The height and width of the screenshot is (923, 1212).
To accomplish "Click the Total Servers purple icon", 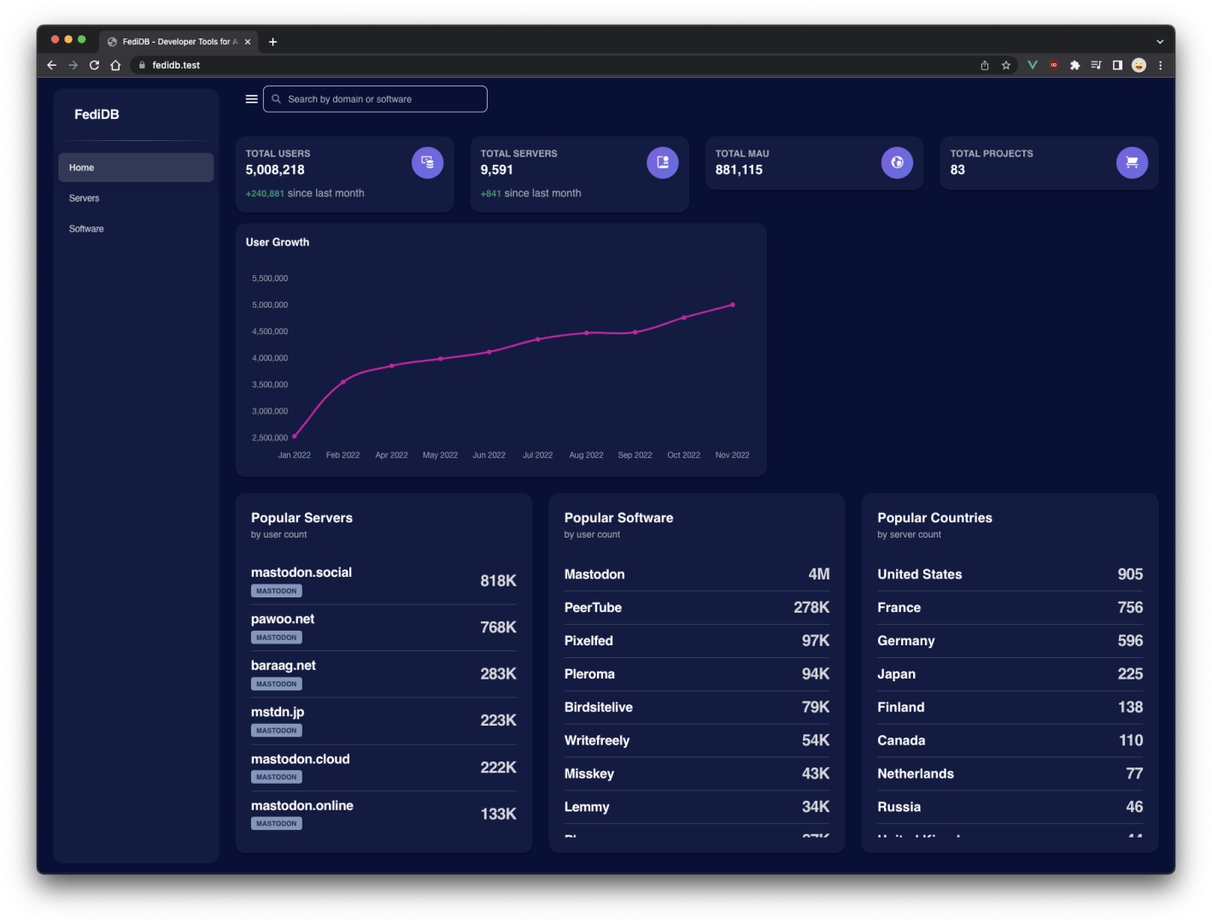I will (x=662, y=162).
